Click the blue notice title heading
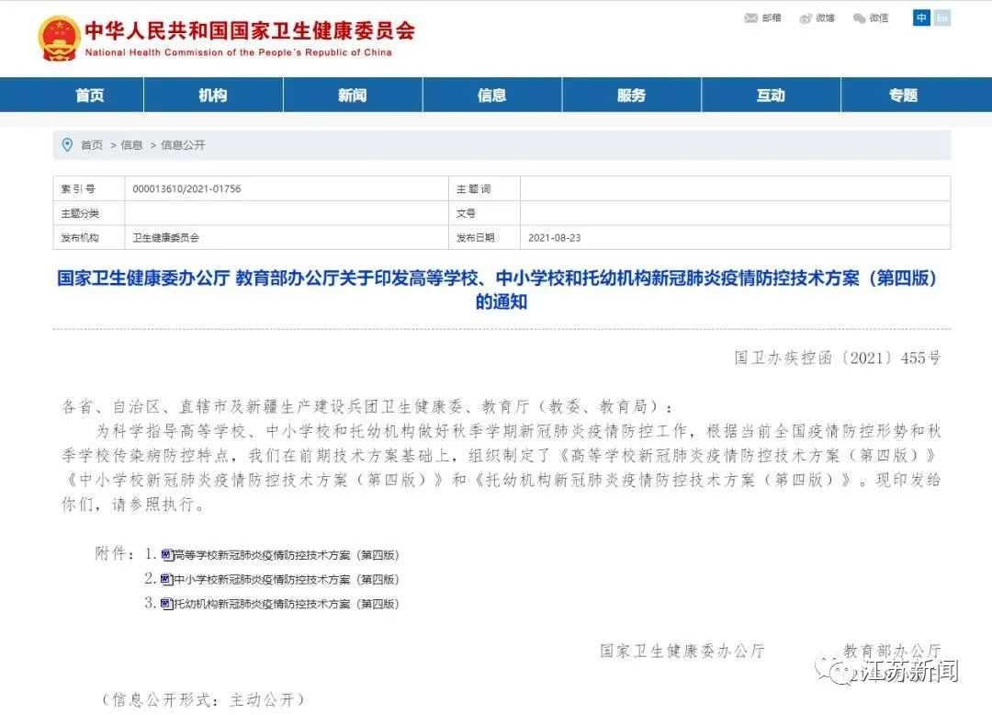Viewport: 992px width, 715px height. tap(497, 289)
